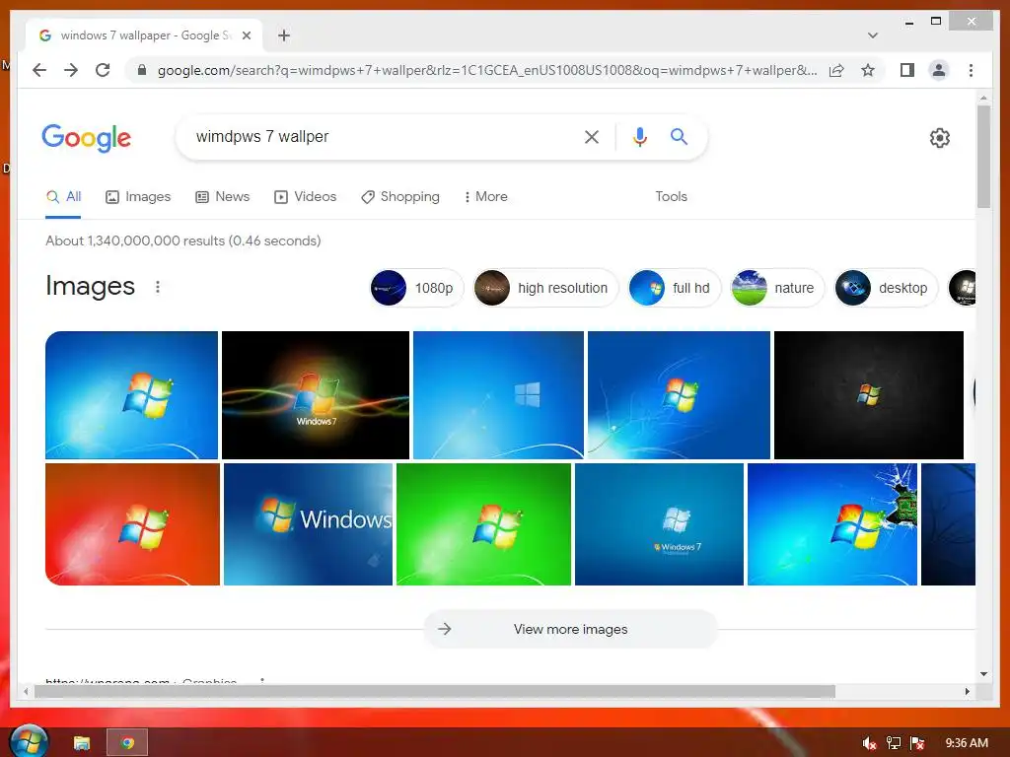Go back to the previous page
This screenshot has height=757, width=1010.
pyautogui.click(x=39, y=70)
